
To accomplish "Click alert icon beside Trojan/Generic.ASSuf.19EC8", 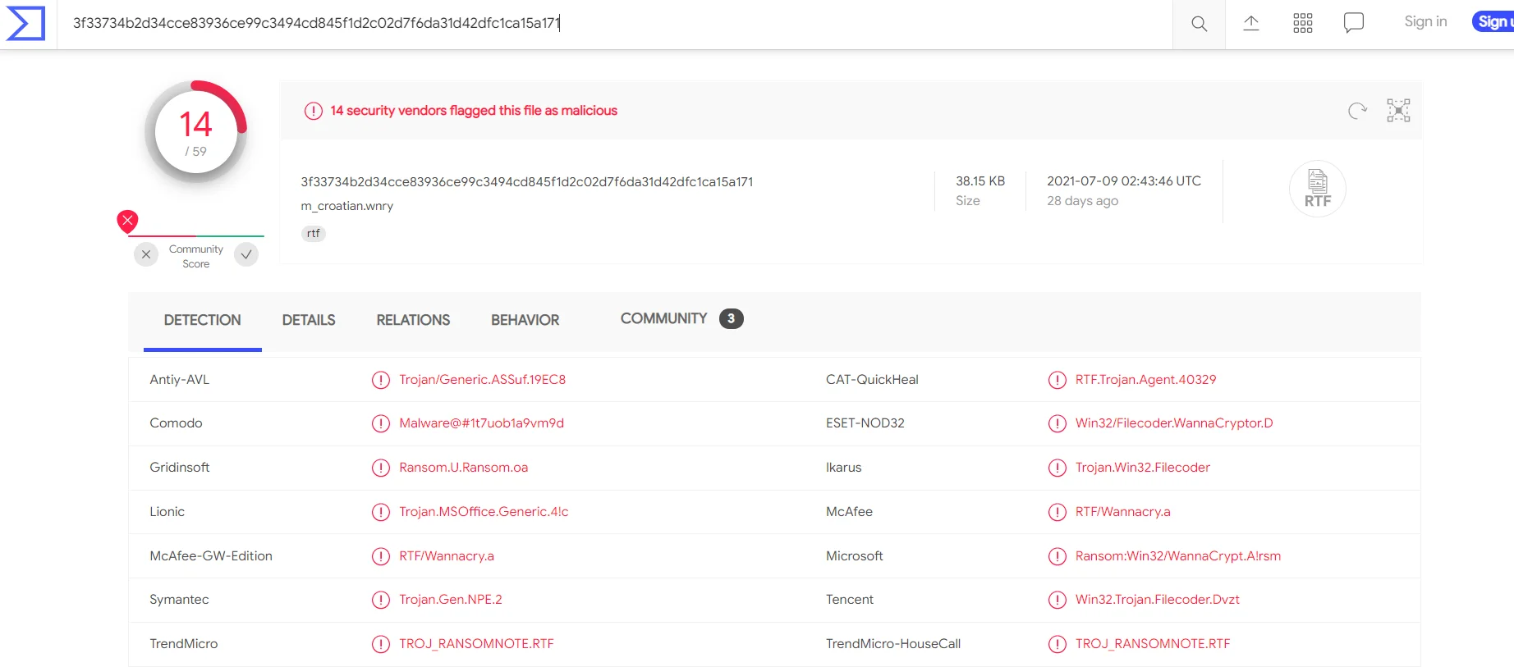I will point(381,380).
